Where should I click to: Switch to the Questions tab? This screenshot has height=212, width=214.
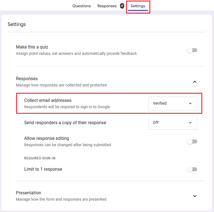tap(82, 6)
